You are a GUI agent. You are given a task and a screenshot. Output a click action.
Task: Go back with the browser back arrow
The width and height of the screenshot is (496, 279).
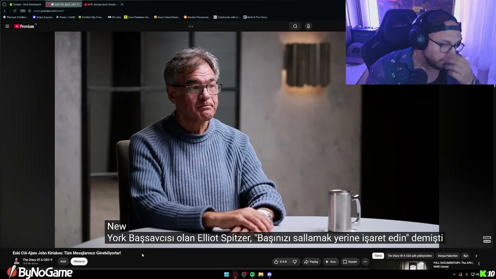[x=5, y=11]
